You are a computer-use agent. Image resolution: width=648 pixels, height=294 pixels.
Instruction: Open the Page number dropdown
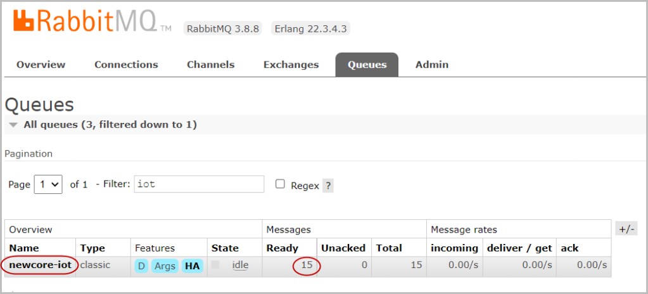click(48, 184)
